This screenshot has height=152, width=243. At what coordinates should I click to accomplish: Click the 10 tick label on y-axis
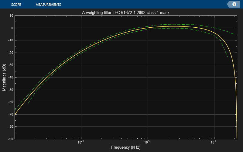click(x=12, y=16)
